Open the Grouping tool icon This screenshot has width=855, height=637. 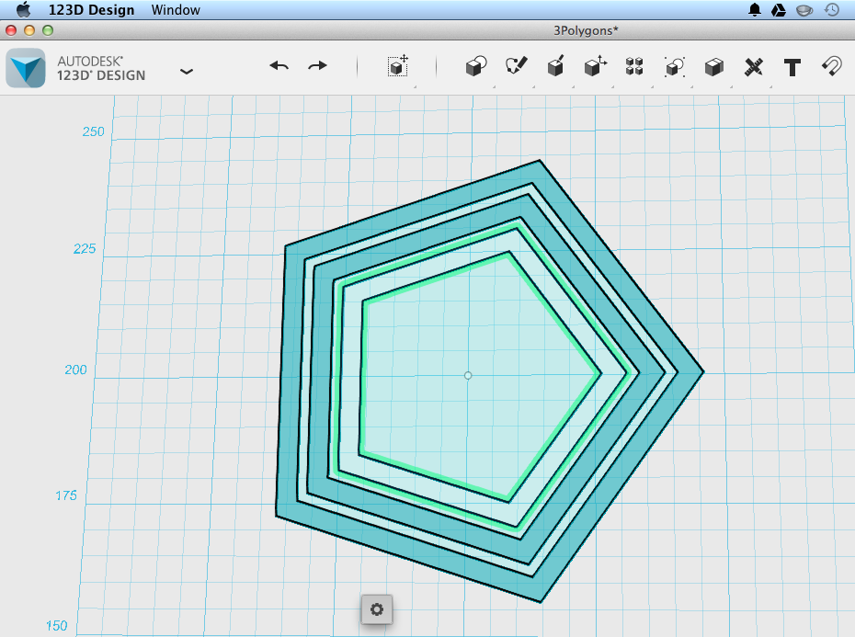tap(675, 66)
